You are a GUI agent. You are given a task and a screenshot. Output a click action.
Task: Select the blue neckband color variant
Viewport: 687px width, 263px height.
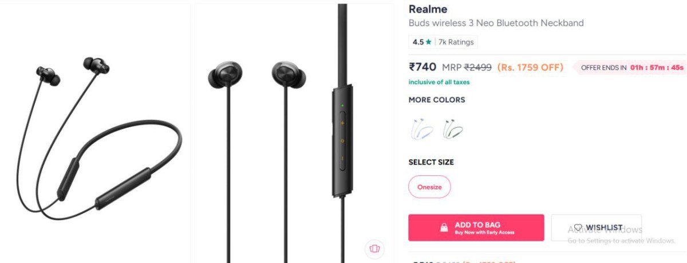tap(421, 130)
